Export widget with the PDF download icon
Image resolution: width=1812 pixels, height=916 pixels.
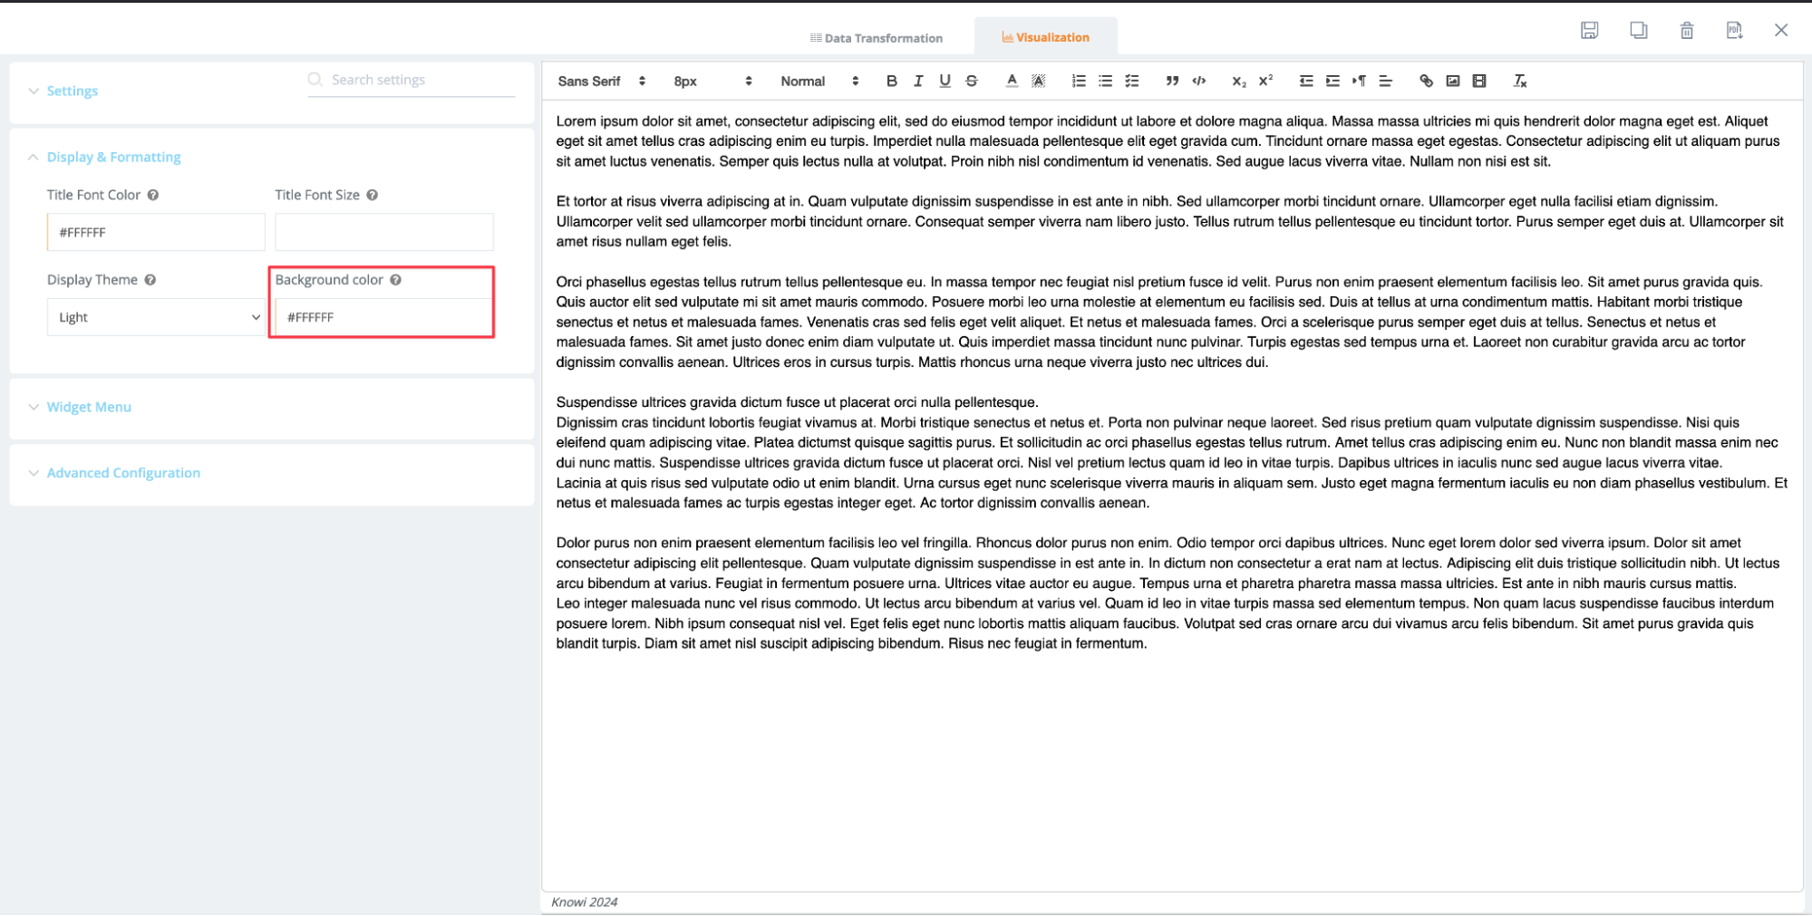coord(1734,30)
